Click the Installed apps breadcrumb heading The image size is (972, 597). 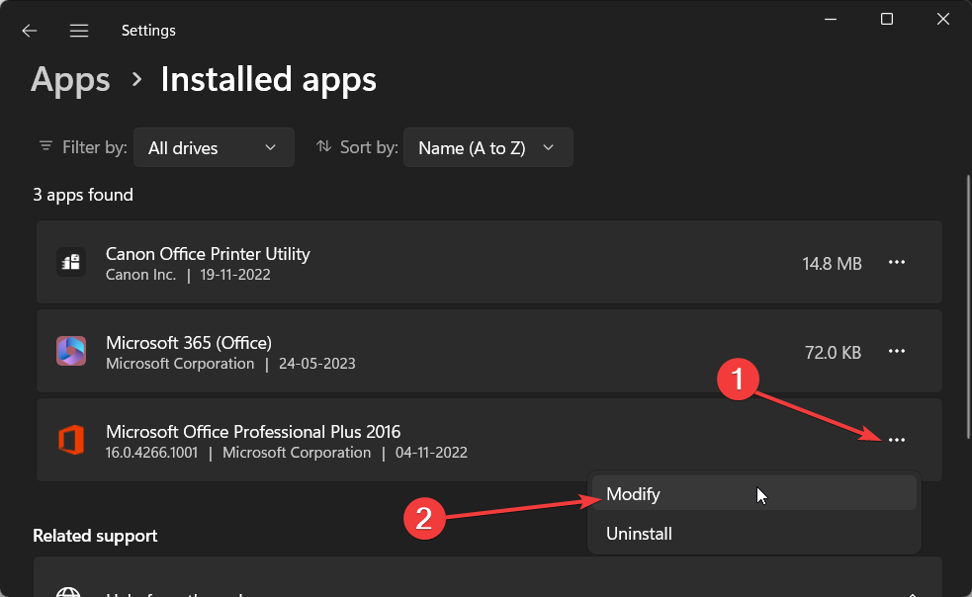268,79
